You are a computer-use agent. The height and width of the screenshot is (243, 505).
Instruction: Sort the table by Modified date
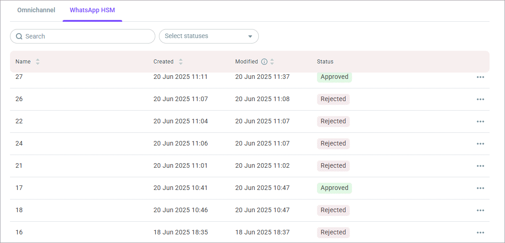click(x=272, y=62)
